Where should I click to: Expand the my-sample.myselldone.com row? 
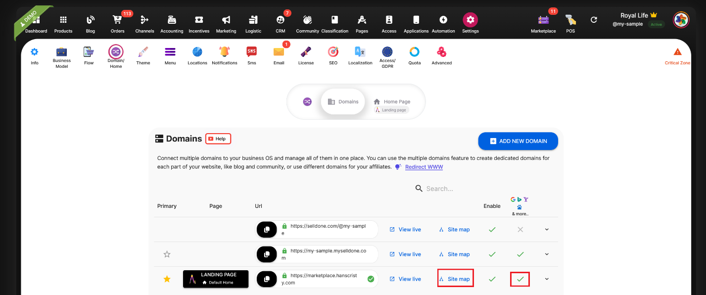[x=547, y=254]
